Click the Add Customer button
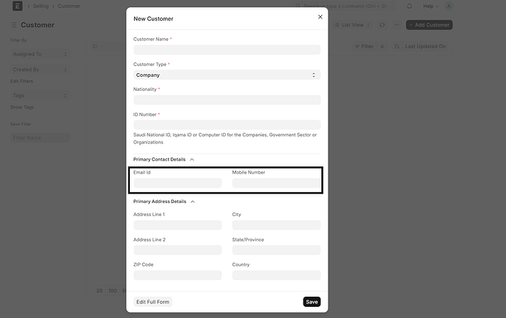This screenshot has width=506, height=318. coord(429,25)
